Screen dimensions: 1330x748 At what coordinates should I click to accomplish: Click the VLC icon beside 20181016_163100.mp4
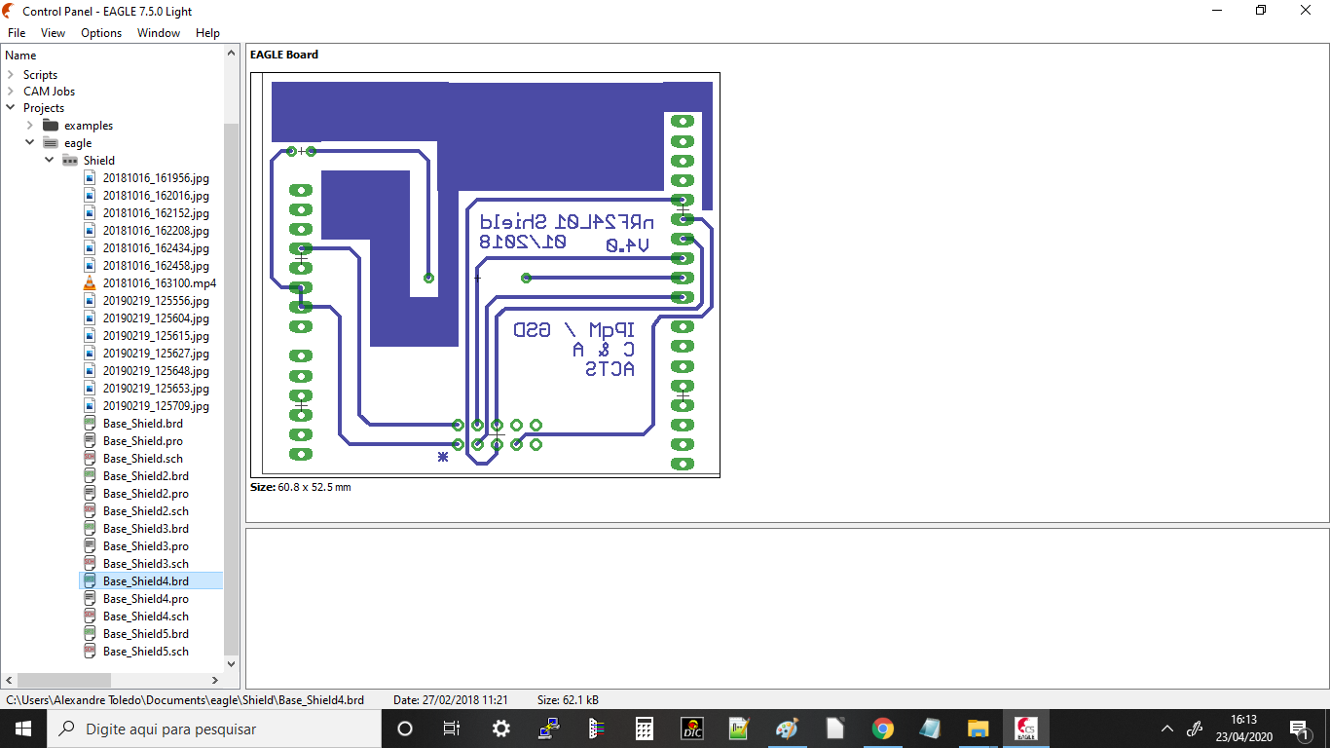tap(90, 283)
